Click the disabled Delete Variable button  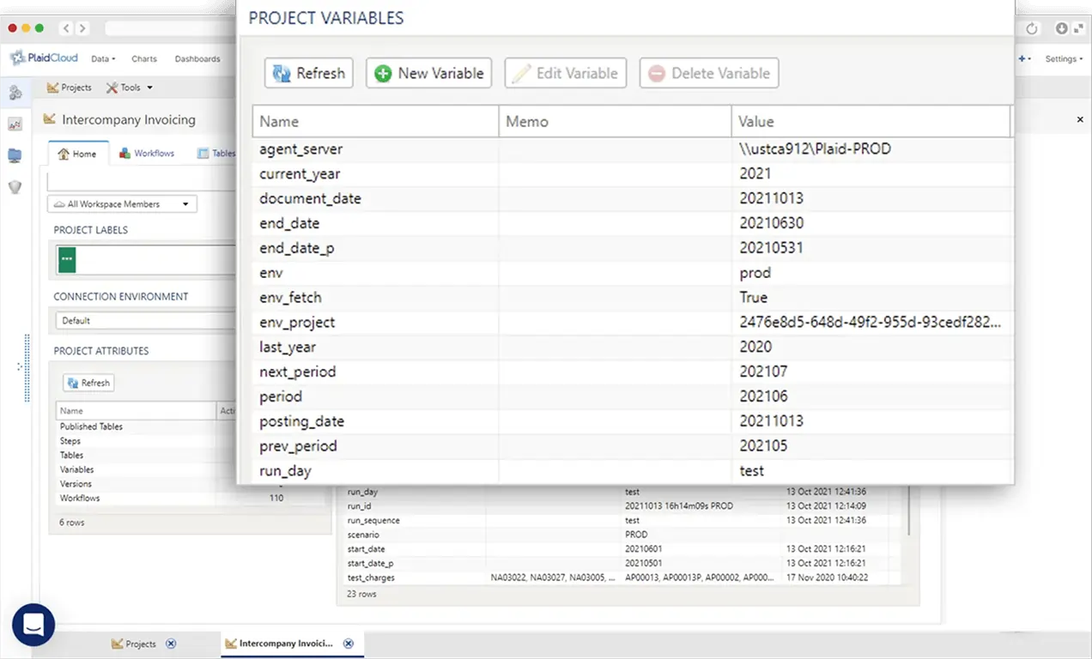(x=709, y=73)
